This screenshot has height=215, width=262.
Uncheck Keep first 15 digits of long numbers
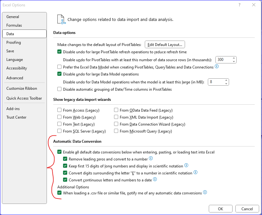tap(65, 166)
